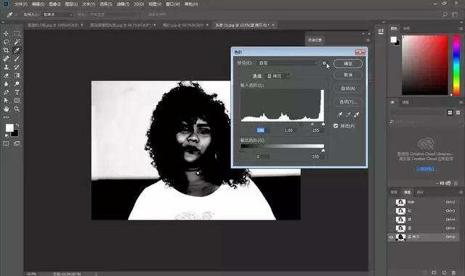Pick the white point eyedropper in Levels
Image resolution: width=465 pixels, height=276 pixels.
click(x=357, y=114)
